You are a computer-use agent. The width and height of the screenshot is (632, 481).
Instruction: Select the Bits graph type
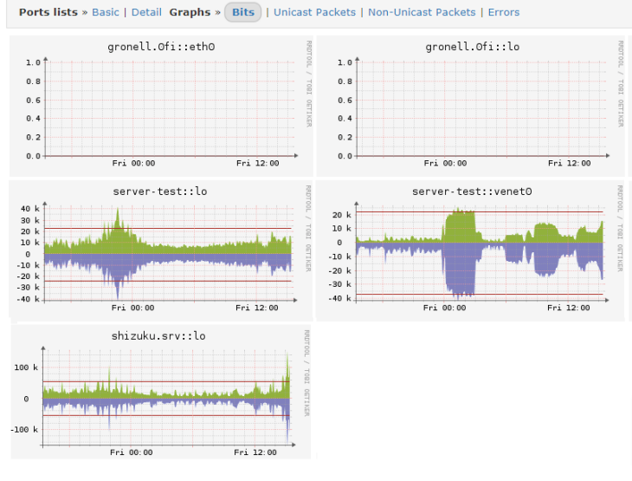[x=243, y=12]
